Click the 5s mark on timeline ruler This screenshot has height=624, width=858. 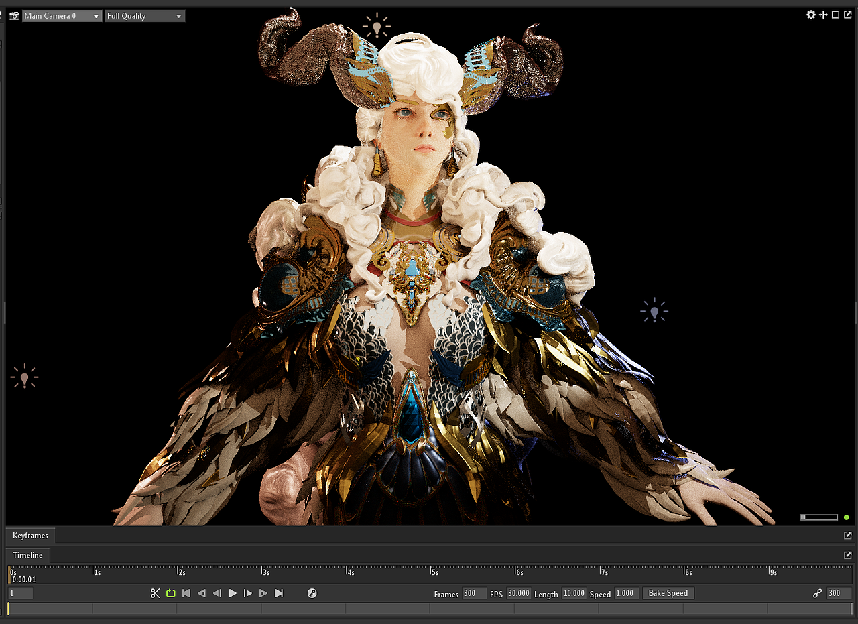coord(434,572)
